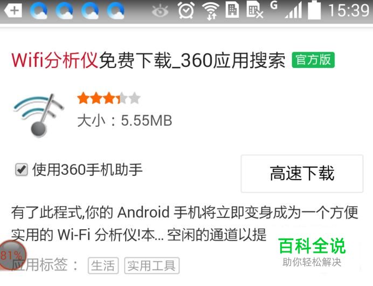This screenshot has height=286, width=373.
Task: Select the 实用工具 tag
Action: [x=151, y=265]
